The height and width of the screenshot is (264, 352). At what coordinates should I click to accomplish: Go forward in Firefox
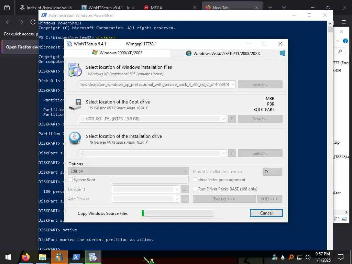21,22
